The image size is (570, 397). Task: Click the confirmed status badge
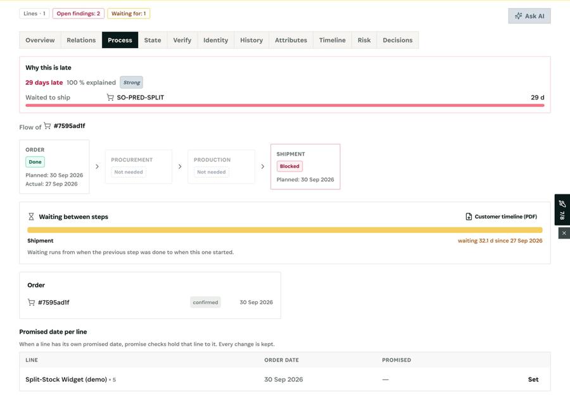[x=205, y=302]
